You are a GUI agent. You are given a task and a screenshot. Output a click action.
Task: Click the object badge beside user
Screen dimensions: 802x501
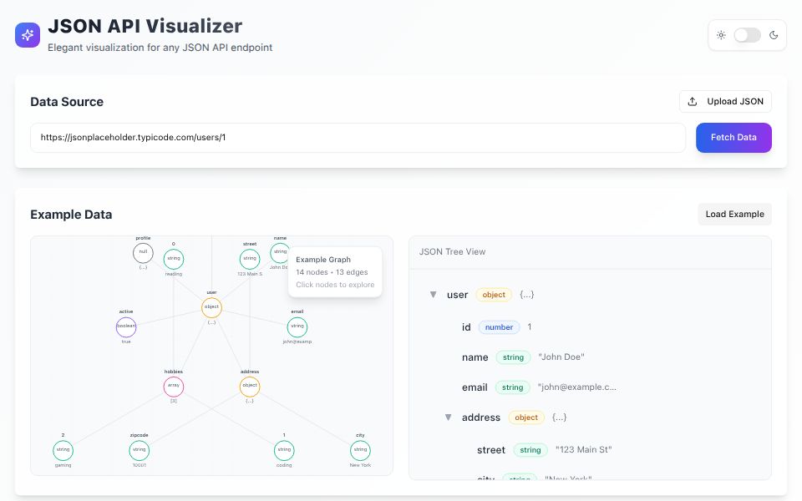click(x=494, y=295)
